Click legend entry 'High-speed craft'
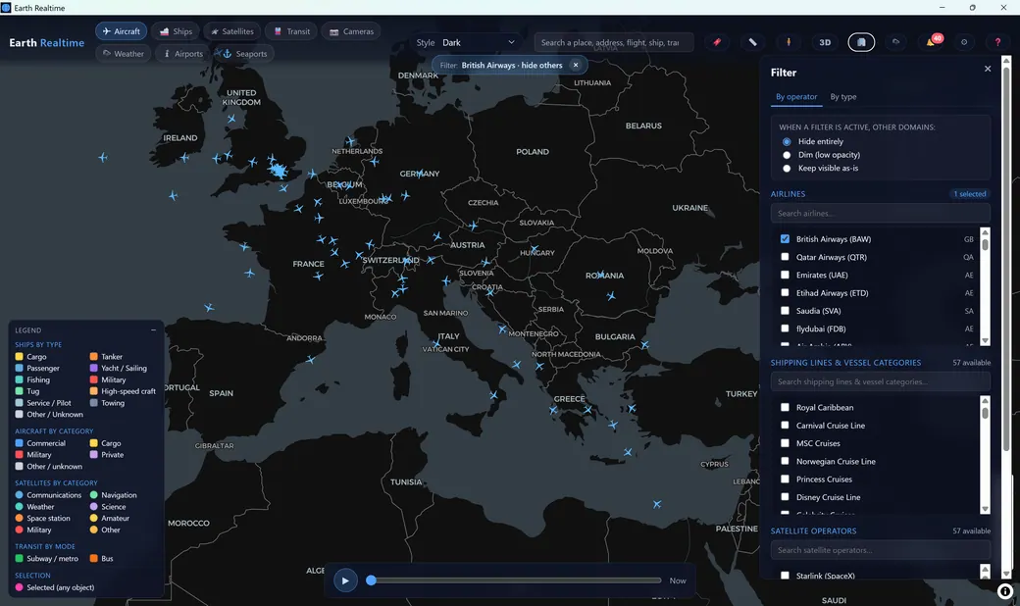This screenshot has width=1020, height=606. (x=123, y=391)
